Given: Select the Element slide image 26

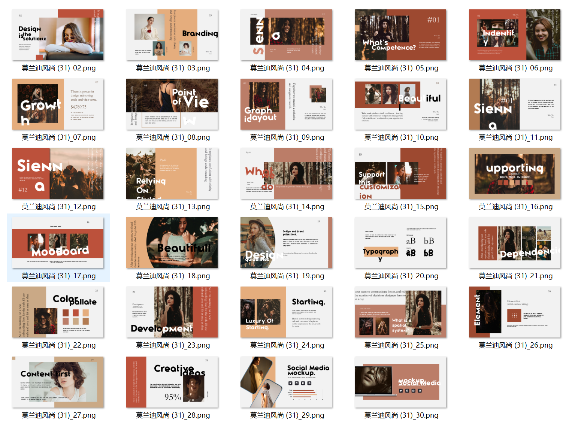Looking at the screenshot, I should click(x=515, y=312).
